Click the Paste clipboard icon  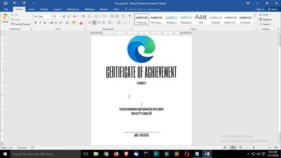[x=5, y=17]
